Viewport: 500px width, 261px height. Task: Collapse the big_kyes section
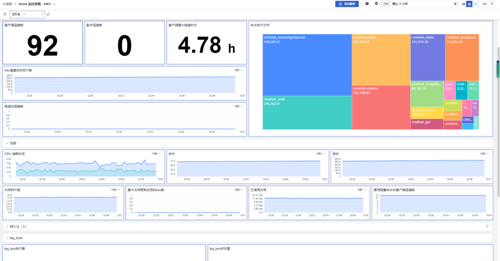7,238
